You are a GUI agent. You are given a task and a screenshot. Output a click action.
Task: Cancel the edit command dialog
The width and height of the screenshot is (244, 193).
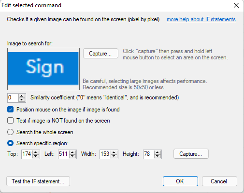click(219, 181)
